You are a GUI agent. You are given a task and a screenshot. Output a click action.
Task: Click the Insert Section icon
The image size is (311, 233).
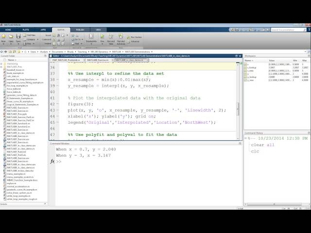pos(54,35)
